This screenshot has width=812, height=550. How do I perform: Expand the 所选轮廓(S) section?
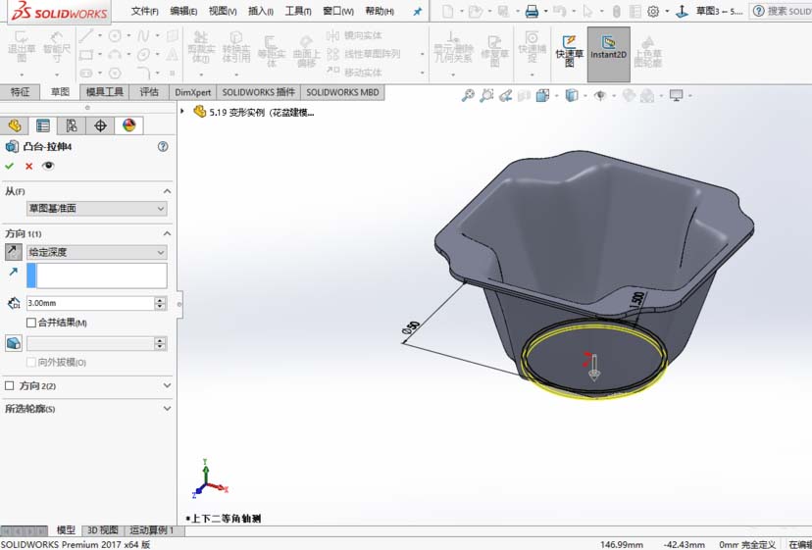[167, 409]
